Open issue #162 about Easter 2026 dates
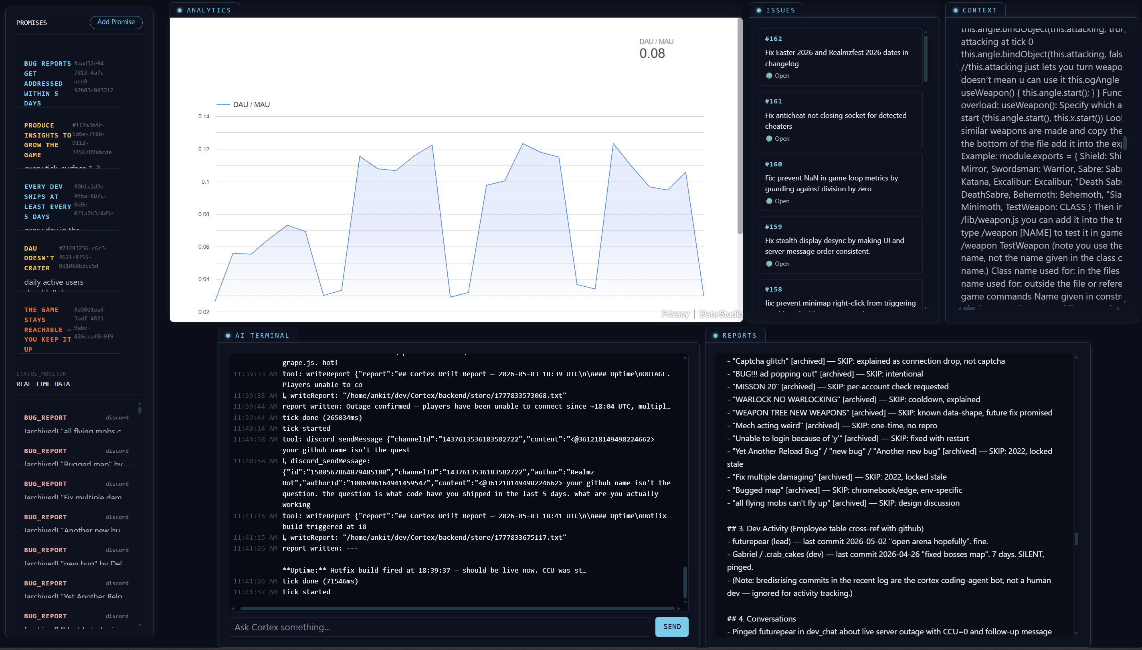This screenshot has height=650, width=1142. tap(841, 57)
